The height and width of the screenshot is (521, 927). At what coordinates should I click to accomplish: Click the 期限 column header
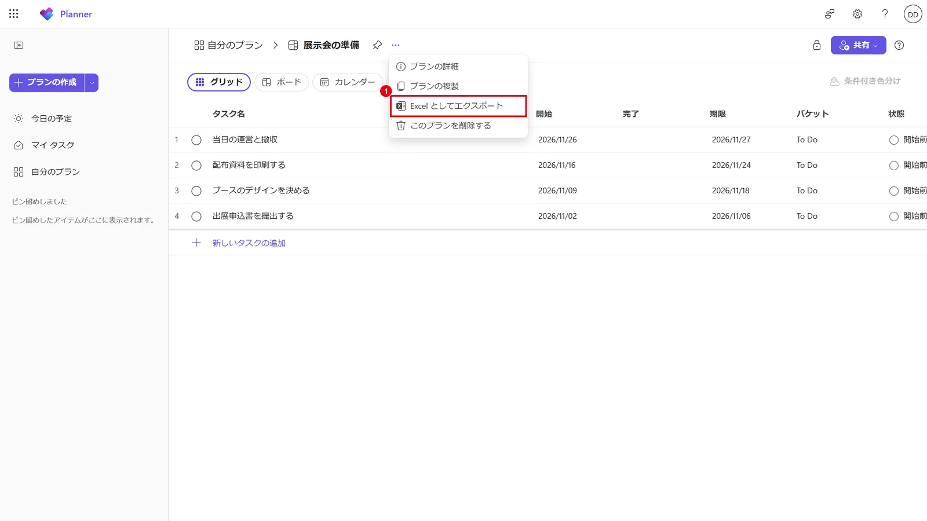click(718, 114)
